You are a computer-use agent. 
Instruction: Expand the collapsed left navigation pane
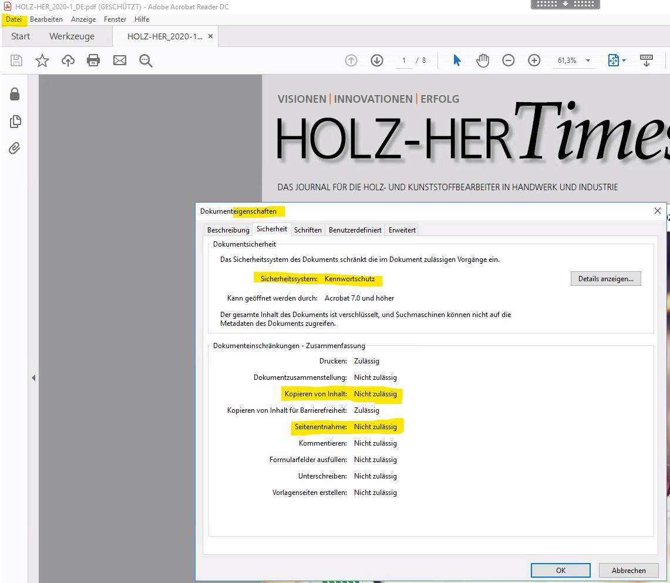33,378
